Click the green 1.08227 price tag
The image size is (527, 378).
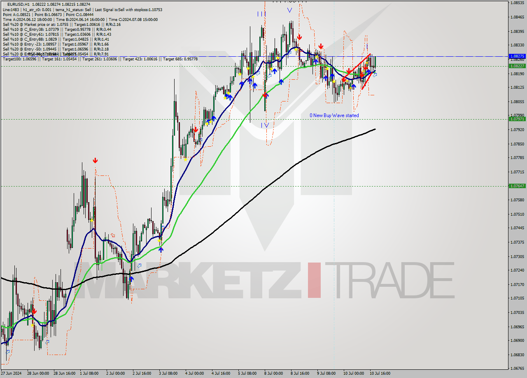(x=517, y=66)
